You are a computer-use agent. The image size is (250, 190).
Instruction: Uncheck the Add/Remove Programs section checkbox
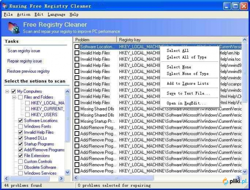pos(20,150)
